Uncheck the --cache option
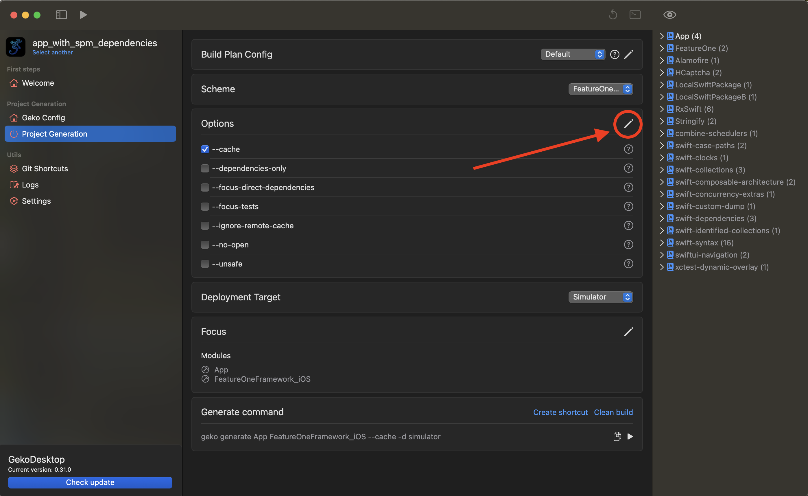The height and width of the screenshot is (496, 808). 205,149
